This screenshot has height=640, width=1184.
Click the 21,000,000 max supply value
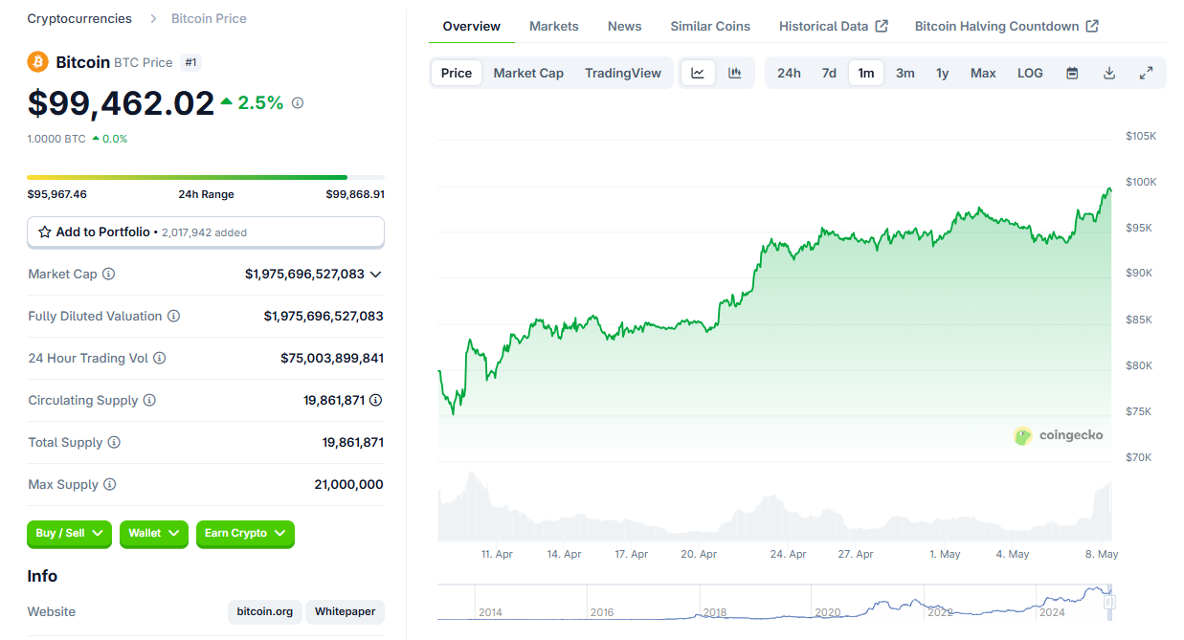(348, 484)
